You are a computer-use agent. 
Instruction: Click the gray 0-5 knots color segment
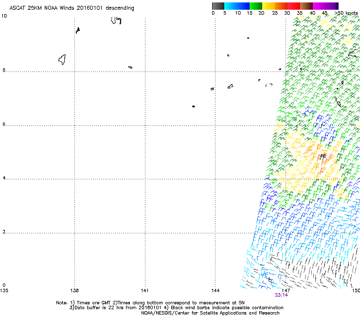(218, 6)
